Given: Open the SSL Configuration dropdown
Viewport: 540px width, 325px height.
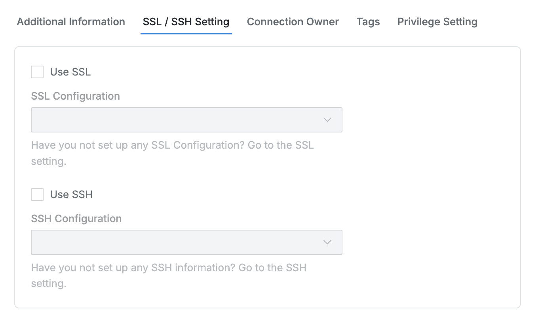Looking at the screenshot, I should click(x=186, y=119).
